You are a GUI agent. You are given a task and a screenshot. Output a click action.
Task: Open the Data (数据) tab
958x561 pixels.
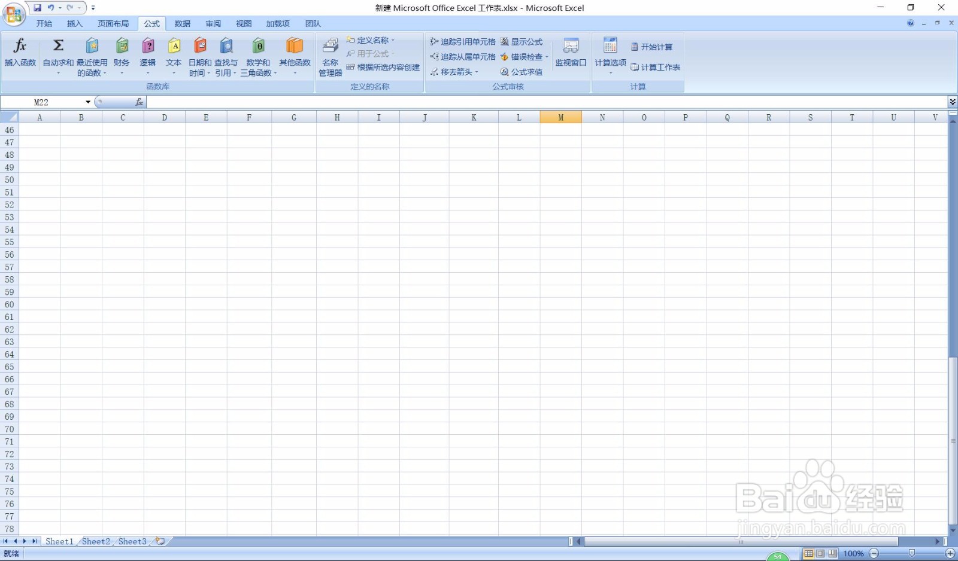pyautogui.click(x=183, y=24)
